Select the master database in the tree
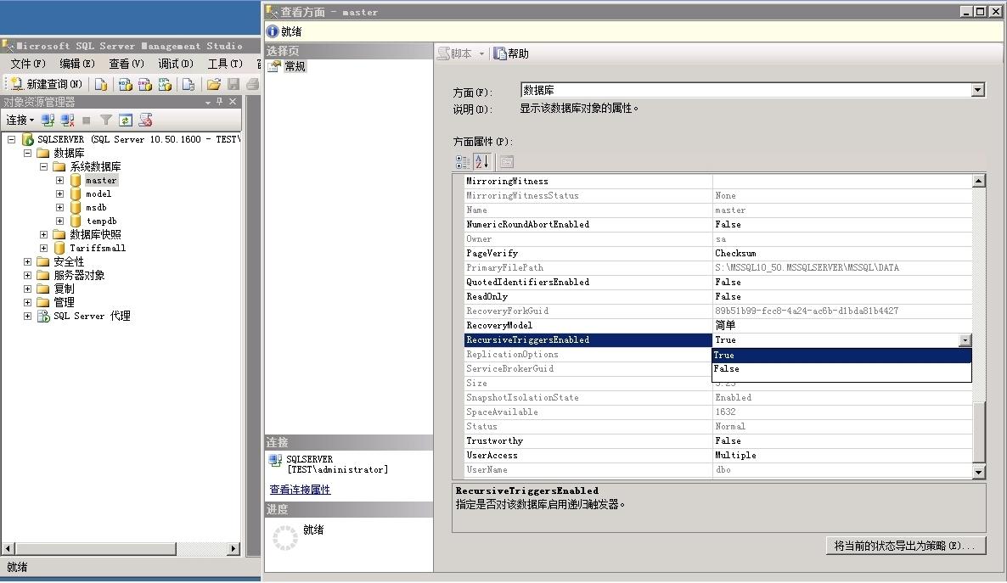Screen dimensions: 1007x583 [101, 181]
